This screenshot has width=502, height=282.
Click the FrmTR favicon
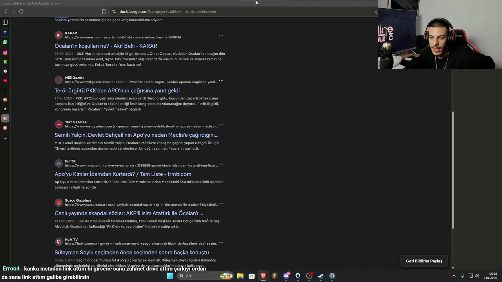pyautogui.click(x=59, y=163)
